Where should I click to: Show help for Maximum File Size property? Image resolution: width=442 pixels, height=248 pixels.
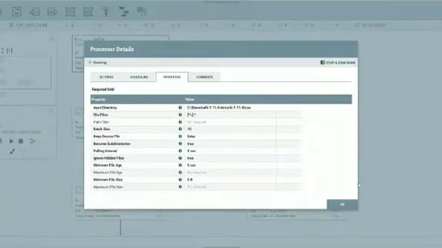click(x=180, y=187)
